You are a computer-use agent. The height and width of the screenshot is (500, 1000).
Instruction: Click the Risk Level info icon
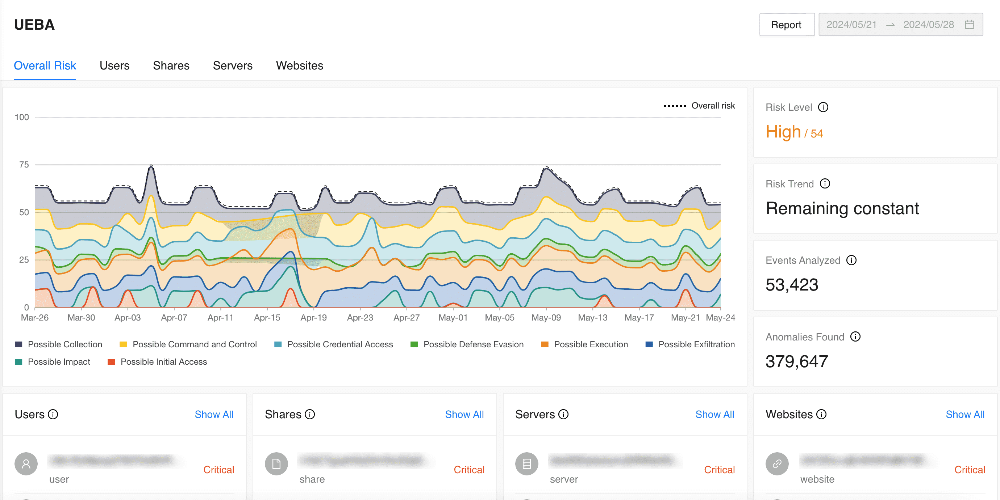pos(823,107)
